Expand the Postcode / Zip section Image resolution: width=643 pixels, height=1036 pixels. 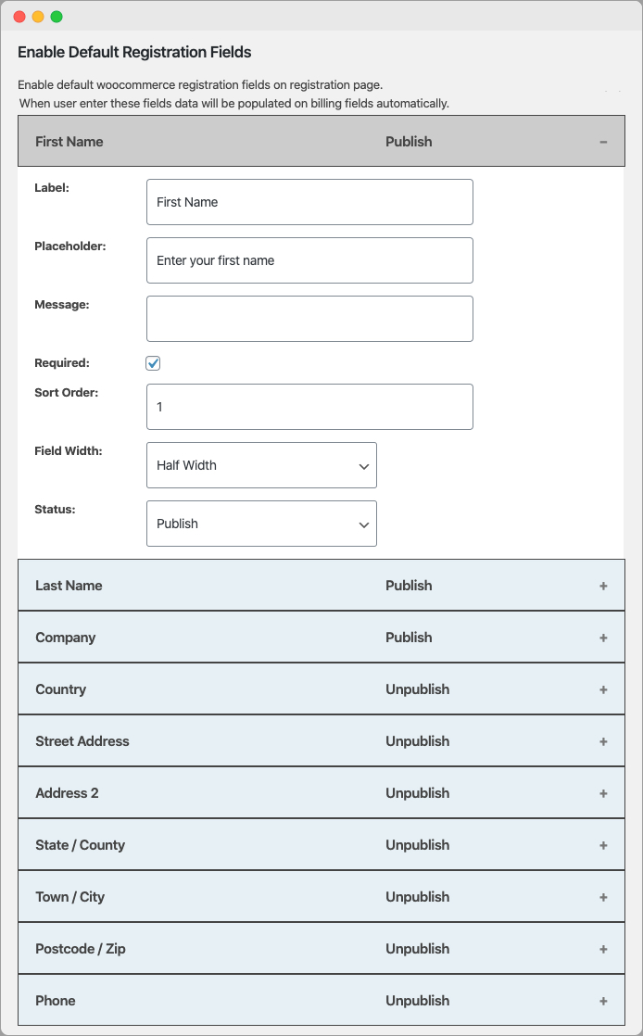click(x=603, y=949)
